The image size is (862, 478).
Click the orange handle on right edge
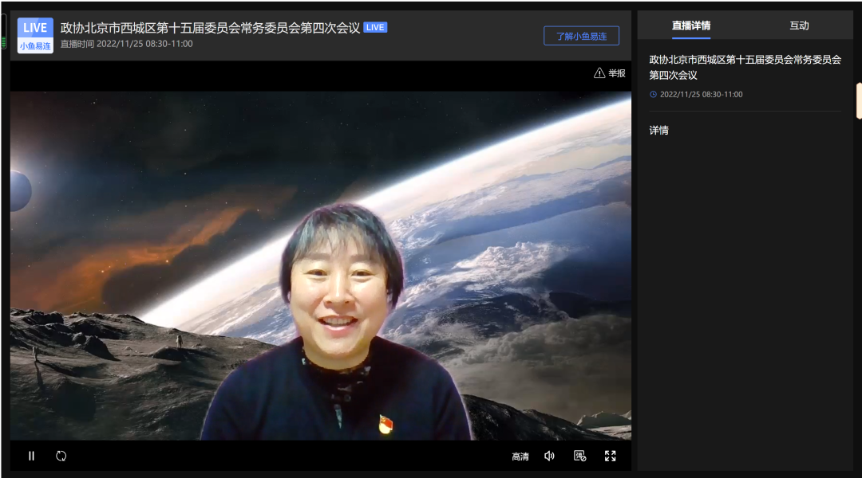[x=859, y=100]
